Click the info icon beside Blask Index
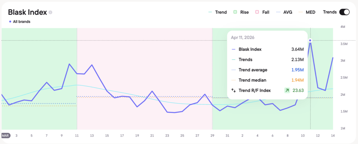The height and width of the screenshot is (144, 358). point(51,13)
